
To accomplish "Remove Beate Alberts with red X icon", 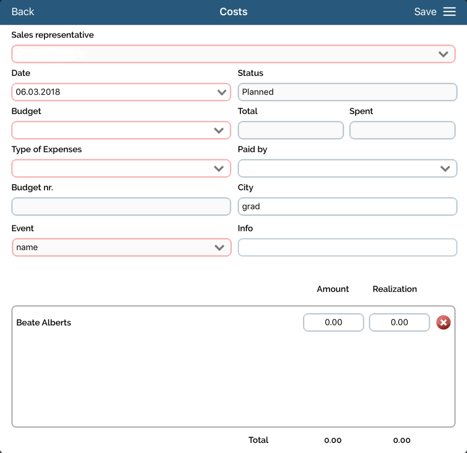I will point(443,322).
